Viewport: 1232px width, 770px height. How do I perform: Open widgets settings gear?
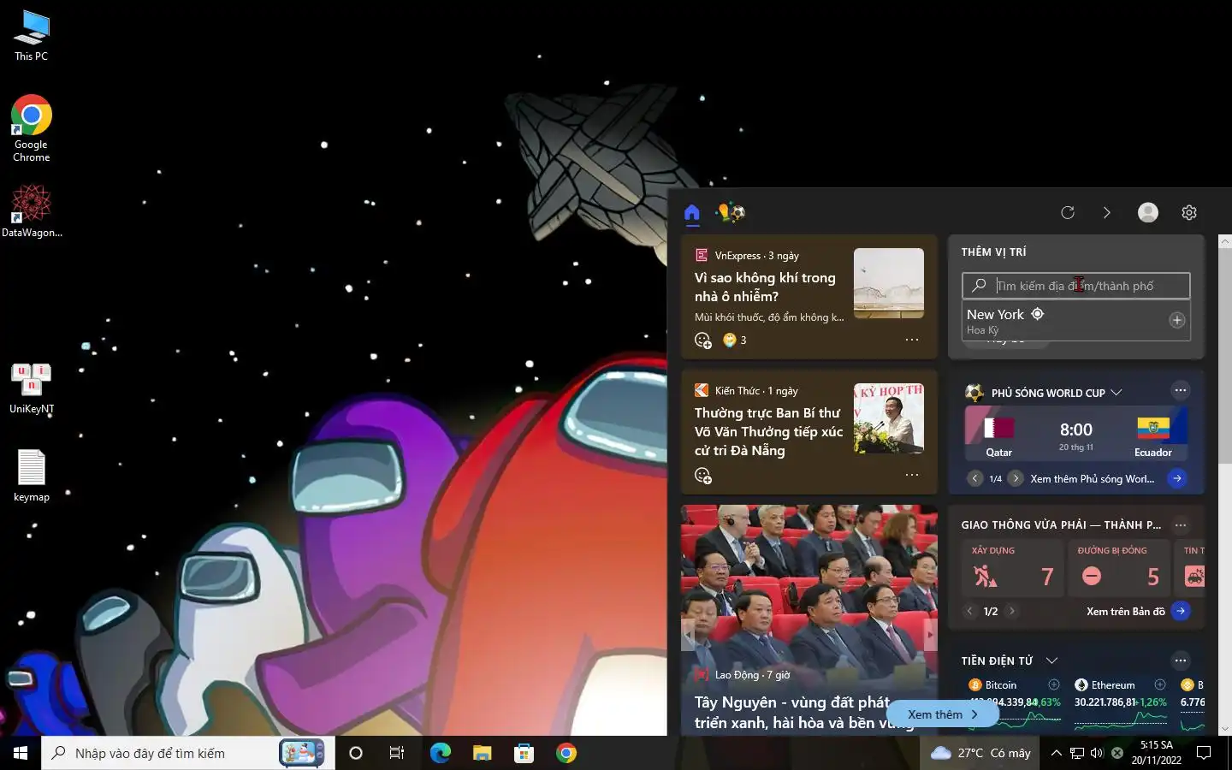(1189, 212)
